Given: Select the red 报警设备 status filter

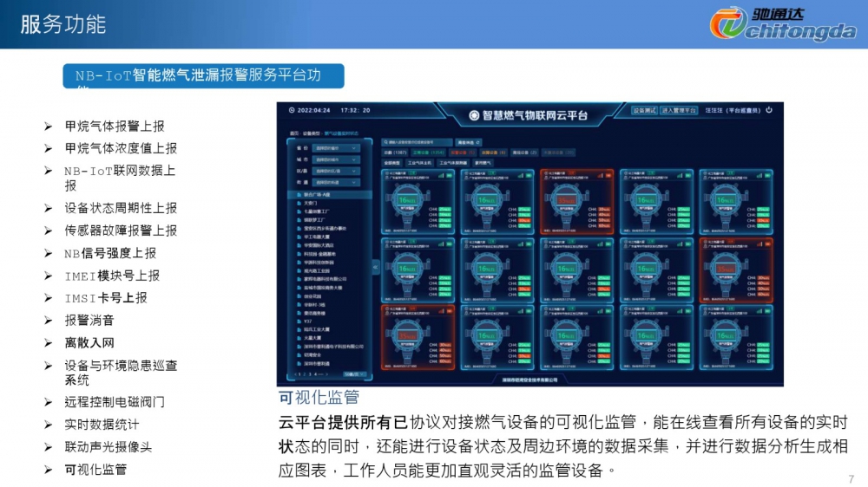Looking at the screenshot, I should [x=463, y=153].
